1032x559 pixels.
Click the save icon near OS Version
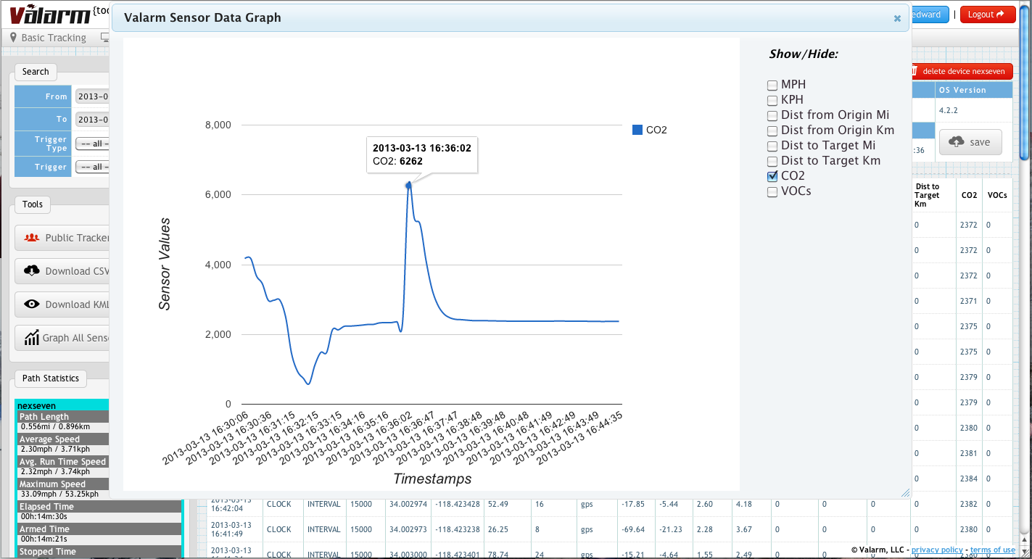(x=957, y=142)
